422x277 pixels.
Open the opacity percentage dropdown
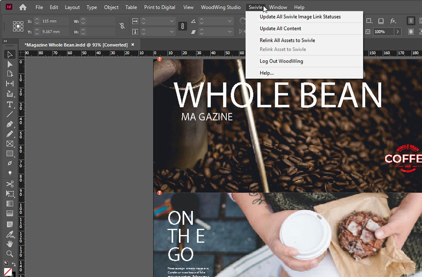[x=398, y=32]
